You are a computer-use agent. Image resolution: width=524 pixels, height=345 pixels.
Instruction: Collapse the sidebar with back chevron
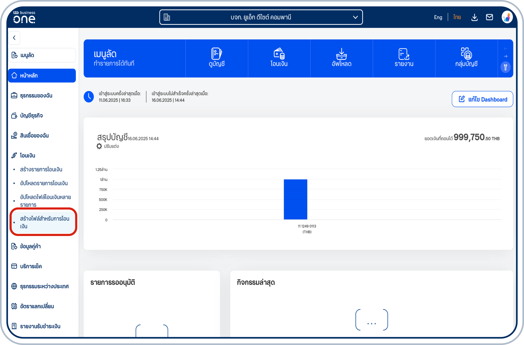coord(14,38)
